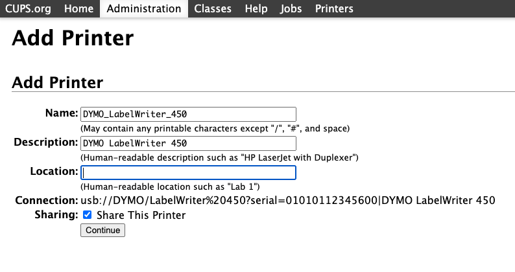Image resolution: width=515 pixels, height=272 pixels.
Task: Open the Help tab
Action: pyautogui.click(x=256, y=8)
